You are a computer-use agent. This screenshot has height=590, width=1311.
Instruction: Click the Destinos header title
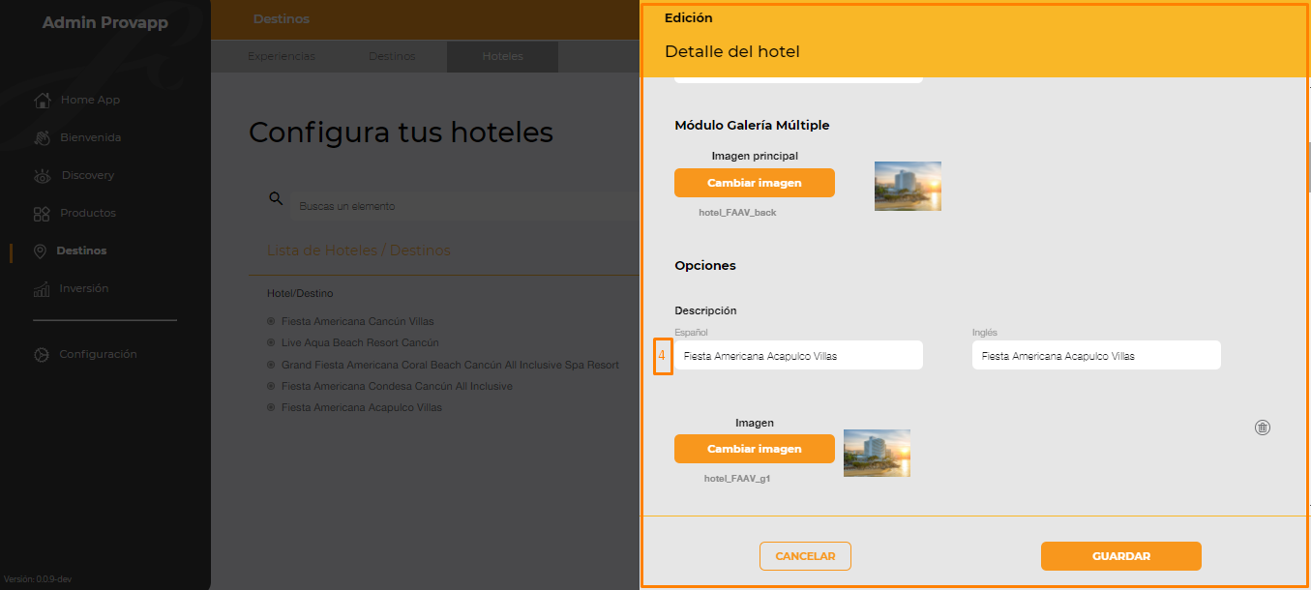(282, 18)
